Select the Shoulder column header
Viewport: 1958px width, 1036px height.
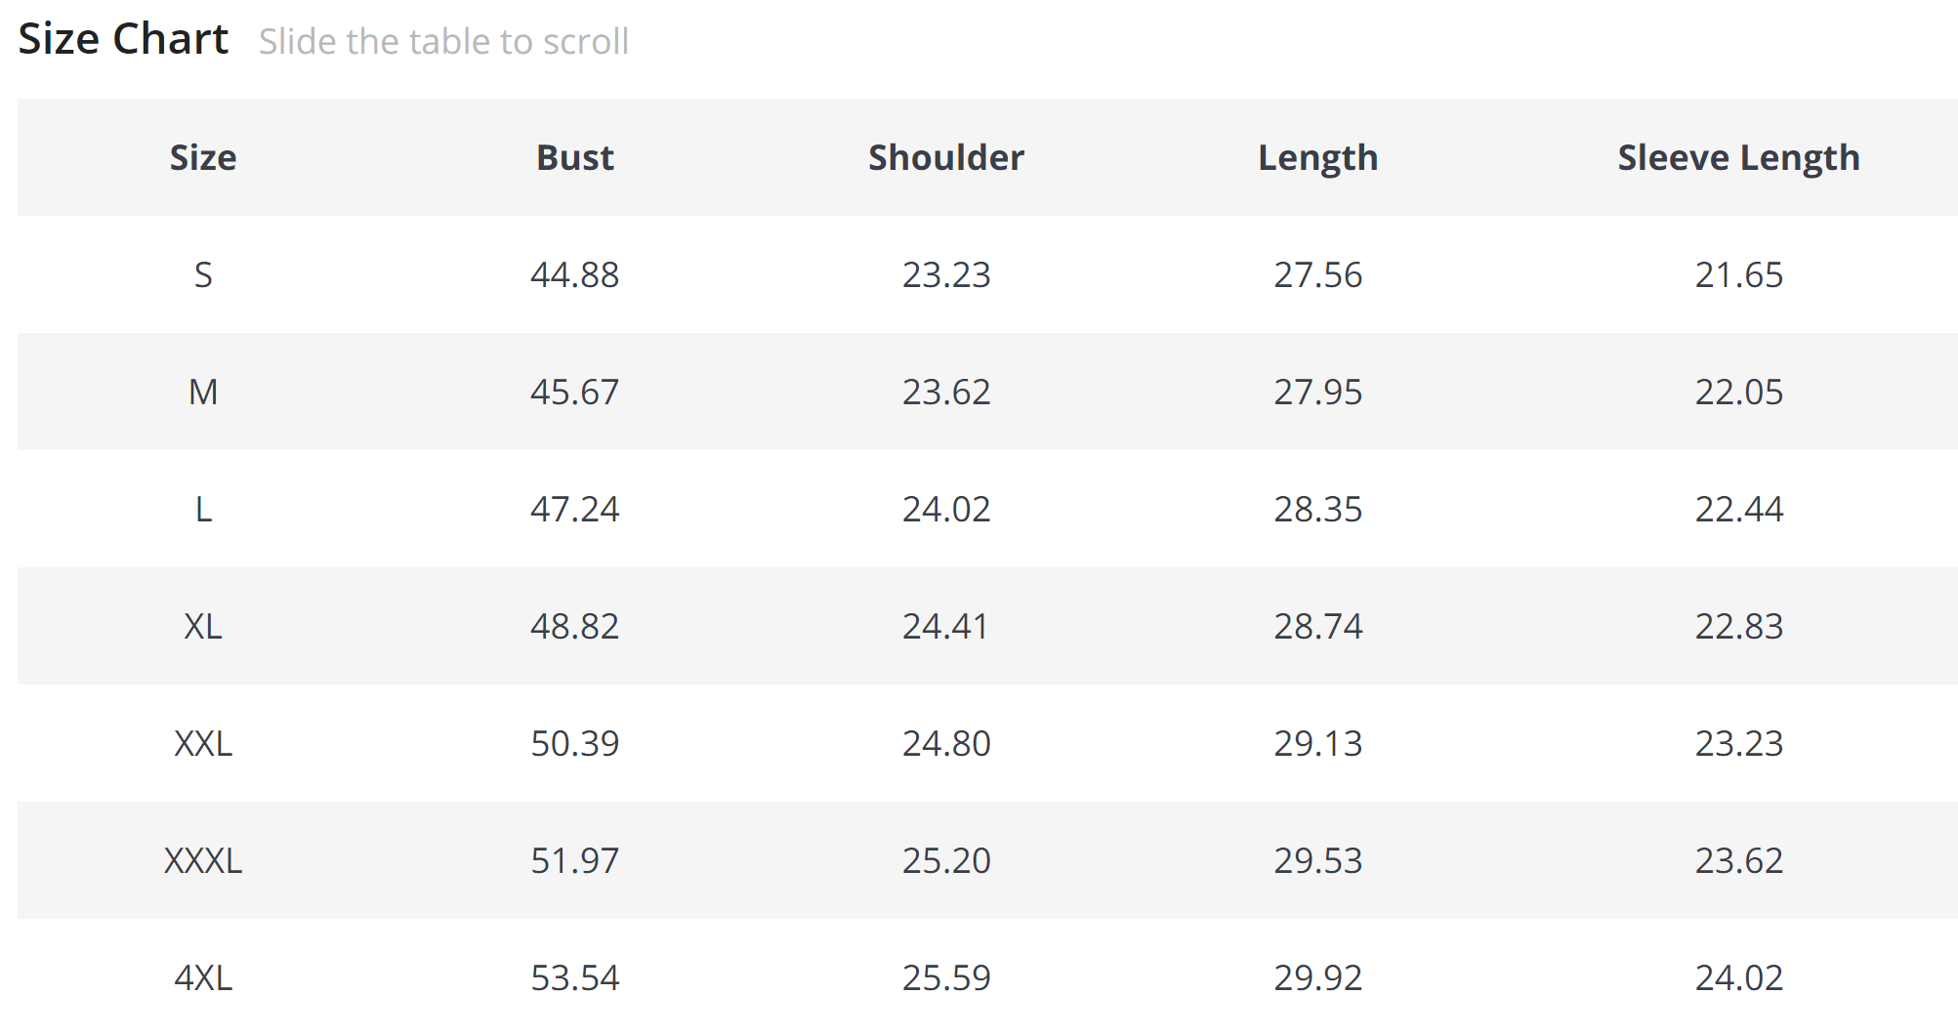pos(946,157)
